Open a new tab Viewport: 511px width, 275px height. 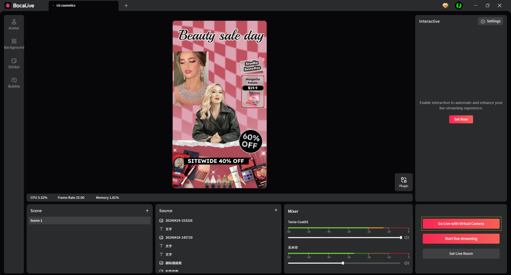click(126, 5)
